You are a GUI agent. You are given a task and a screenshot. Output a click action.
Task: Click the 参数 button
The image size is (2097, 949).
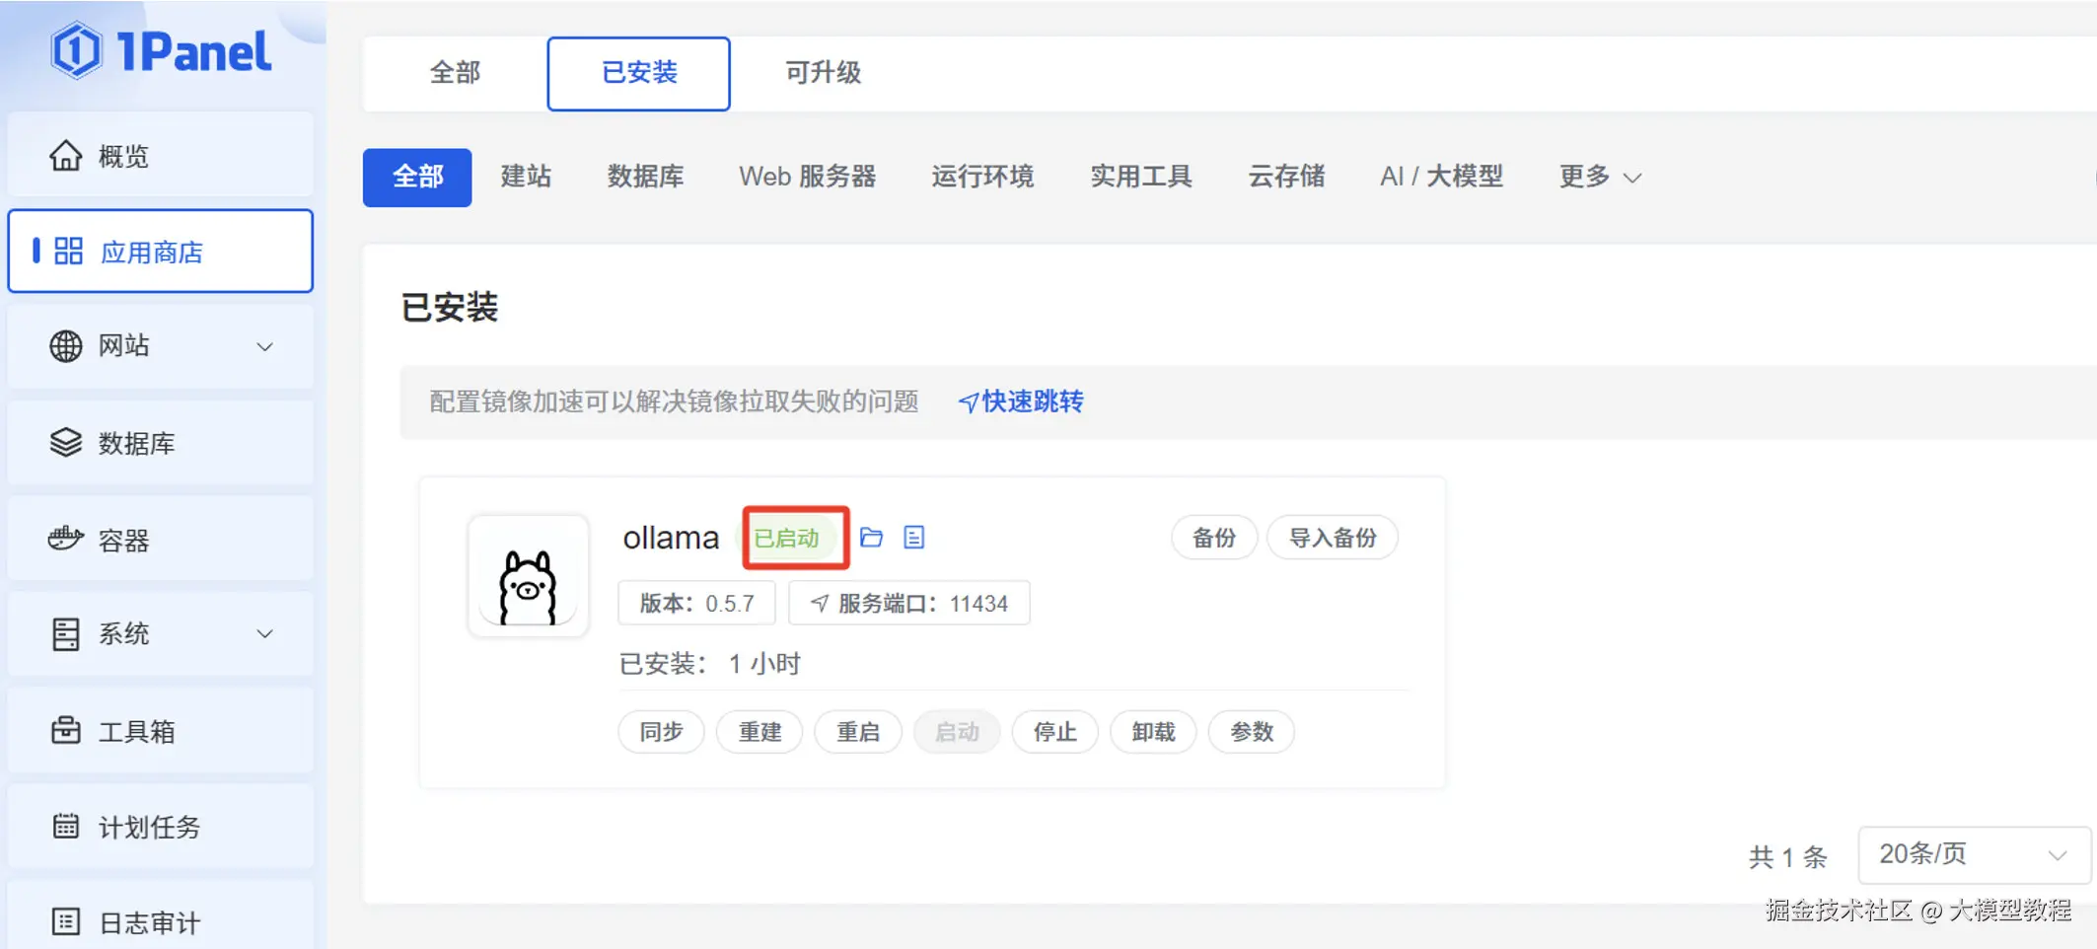click(x=1252, y=732)
